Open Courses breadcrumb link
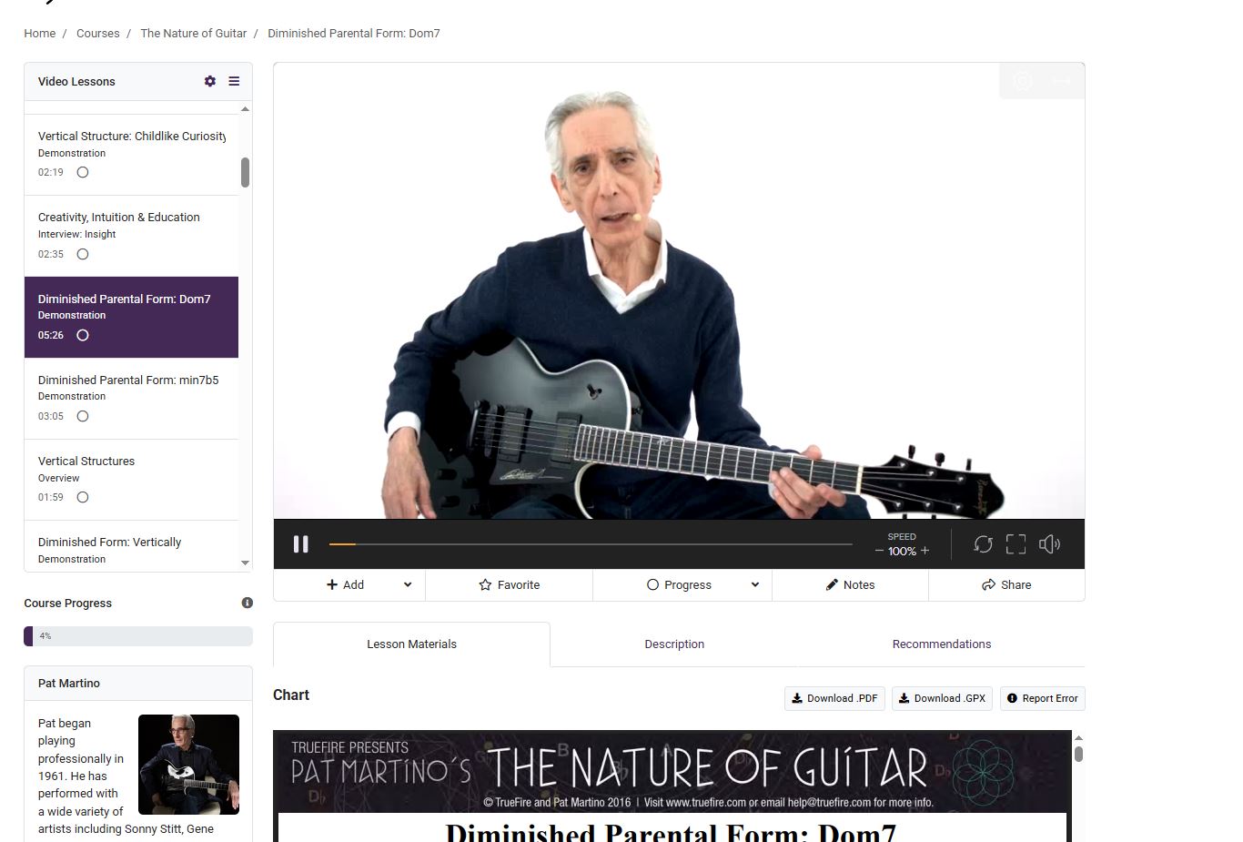The height and width of the screenshot is (842, 1243). tap(97, 34)
